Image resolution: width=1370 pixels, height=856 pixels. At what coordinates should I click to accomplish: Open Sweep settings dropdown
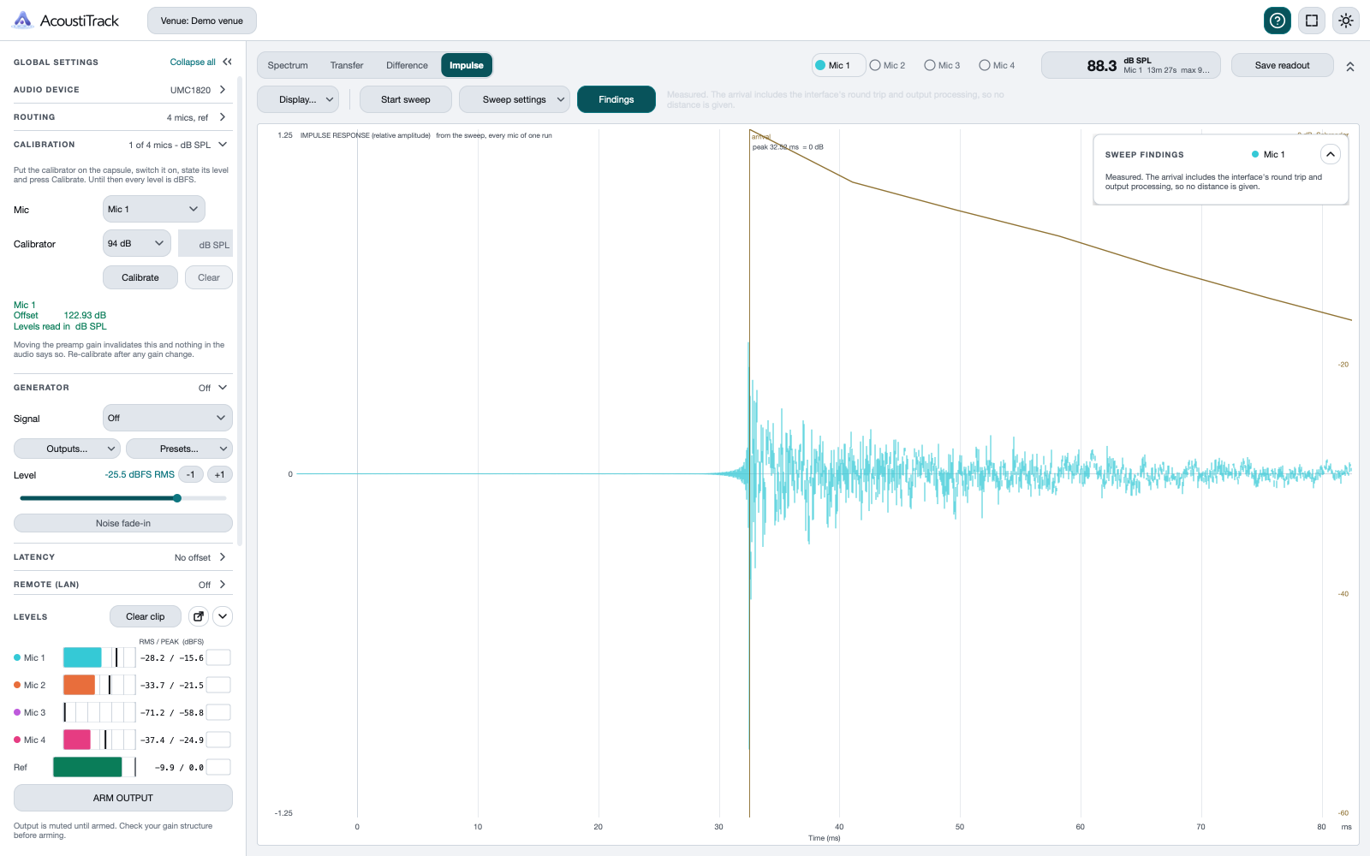click(515, 99)
